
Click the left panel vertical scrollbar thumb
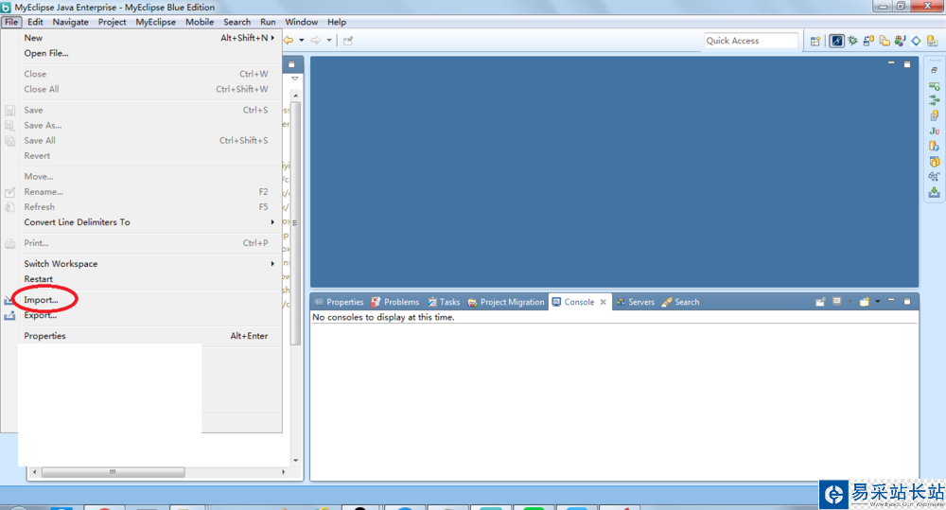[295, 223]
